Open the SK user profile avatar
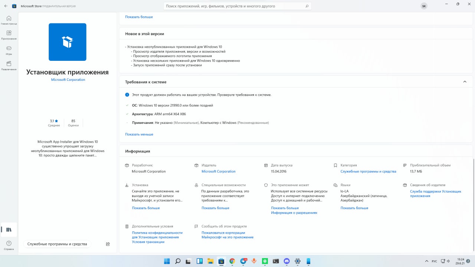This screenshot has width=475, height=267. [x=424, y=6]
